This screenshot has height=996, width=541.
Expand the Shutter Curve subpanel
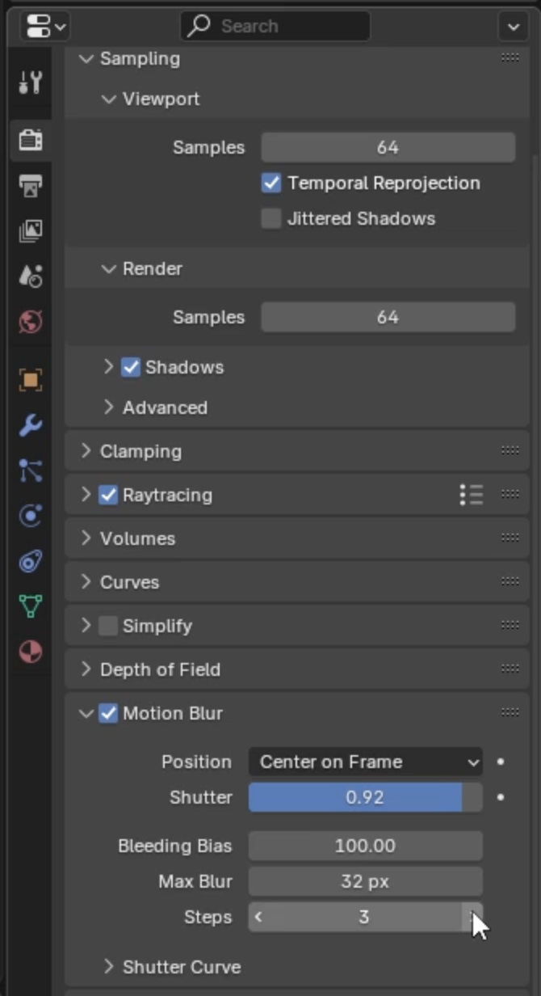click(108, 967)
